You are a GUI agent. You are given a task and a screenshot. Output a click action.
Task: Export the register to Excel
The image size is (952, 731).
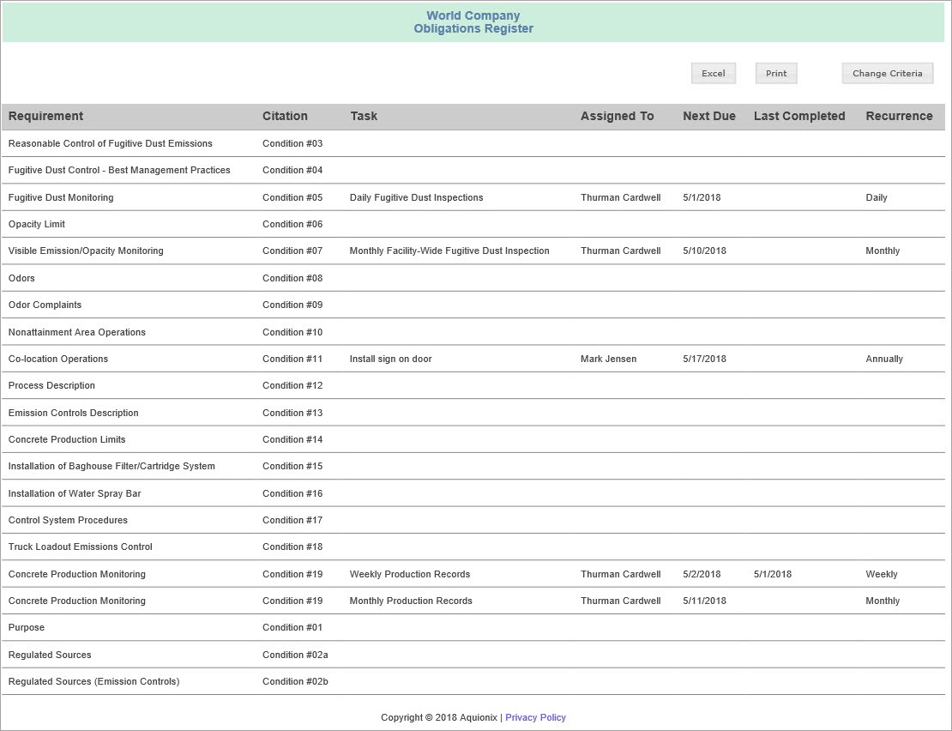(x=713, y=73)
